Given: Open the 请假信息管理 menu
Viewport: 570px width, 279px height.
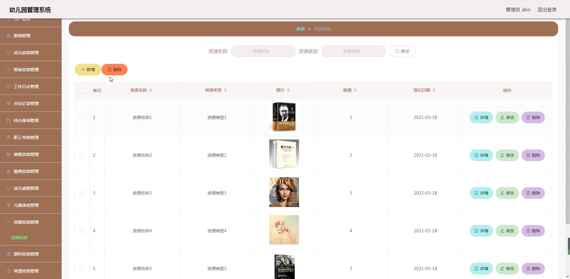Looking at the screenshot, I should (x=31, y=154).
